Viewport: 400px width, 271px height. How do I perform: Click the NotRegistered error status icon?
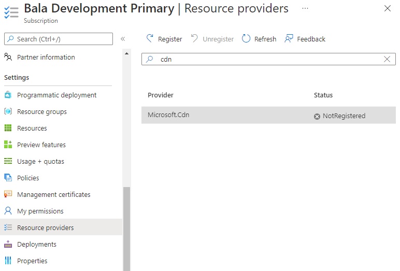pyautogui.click(x=317, y=117)
